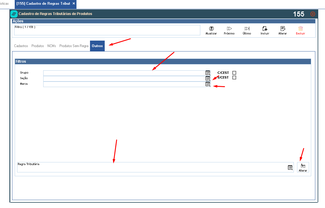Click into the Grupo input field
Screen dimensions: 325x208
click(124, 73)
